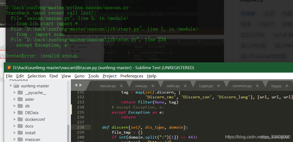Image resolution: width=293 pixels, height=142 pixels.
Task: Click '插入UML图' tag in help panel
Action: [253, 46]
